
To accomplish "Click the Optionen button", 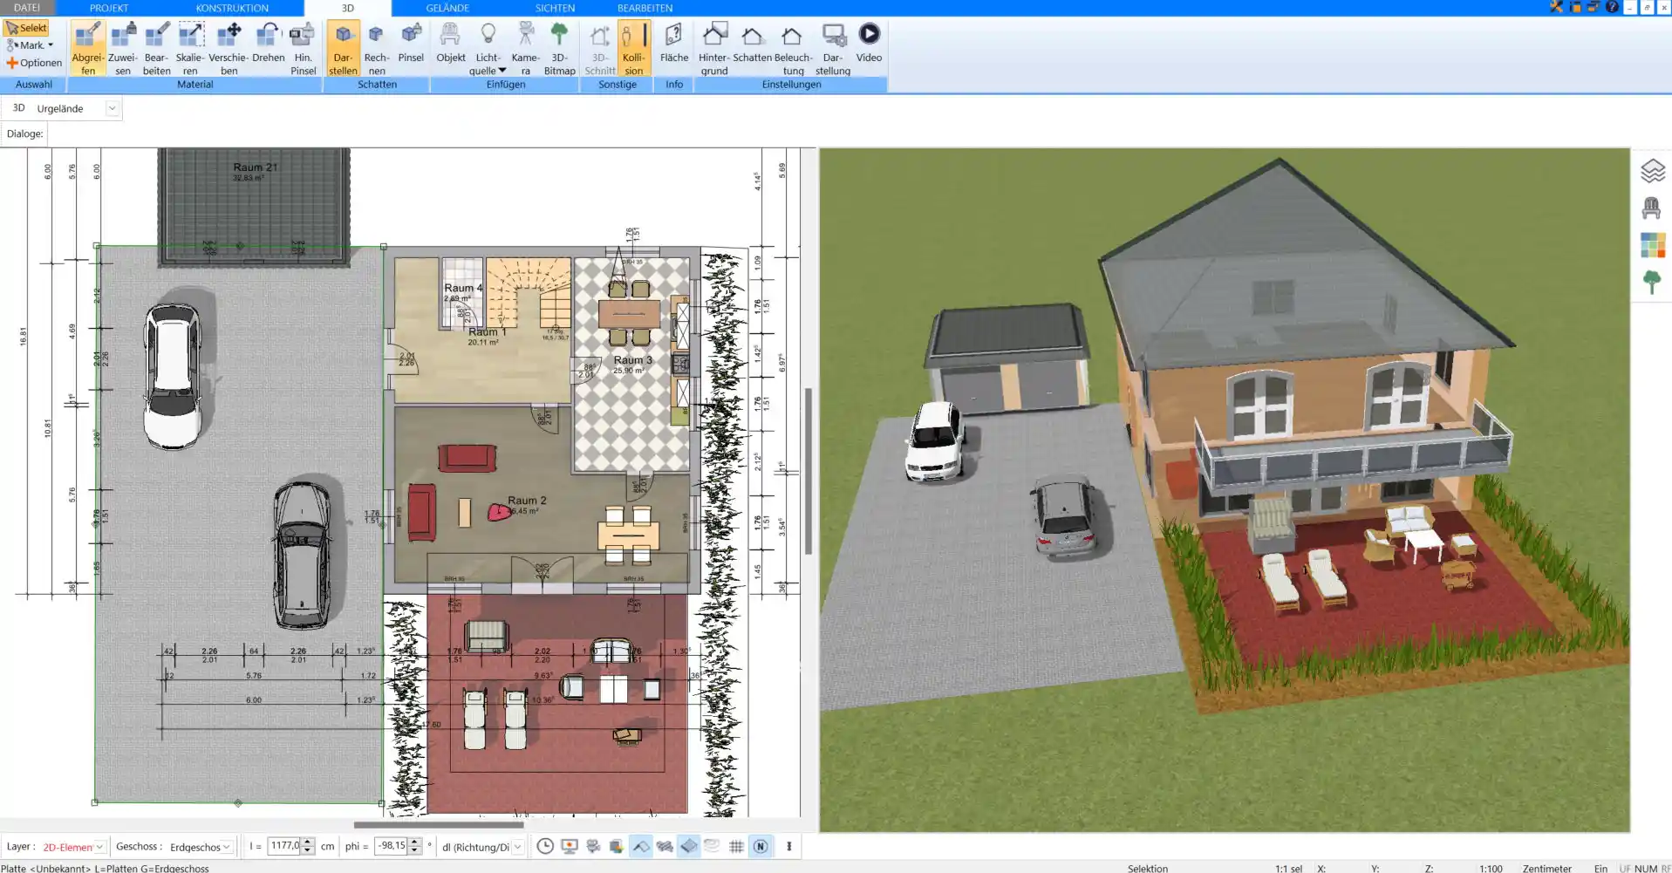I will click(34, 63).
